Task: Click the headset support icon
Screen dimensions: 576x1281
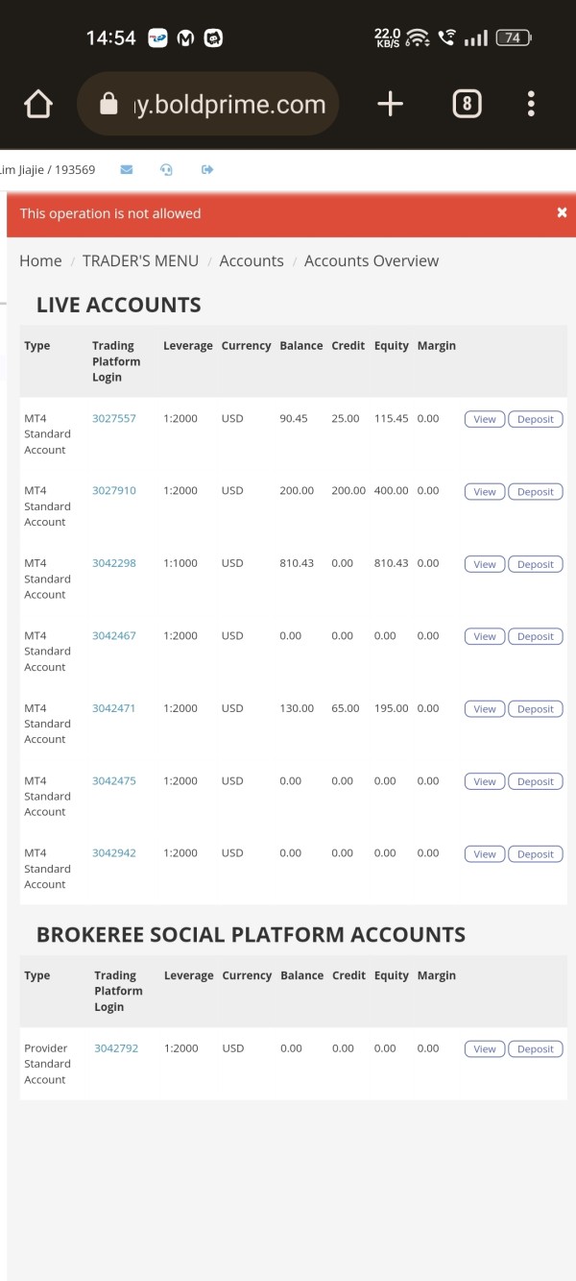Action: click(166, 170)
